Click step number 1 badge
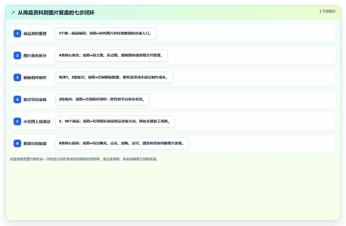This screenshot has height=226, width=346. [x=17, y=33]
